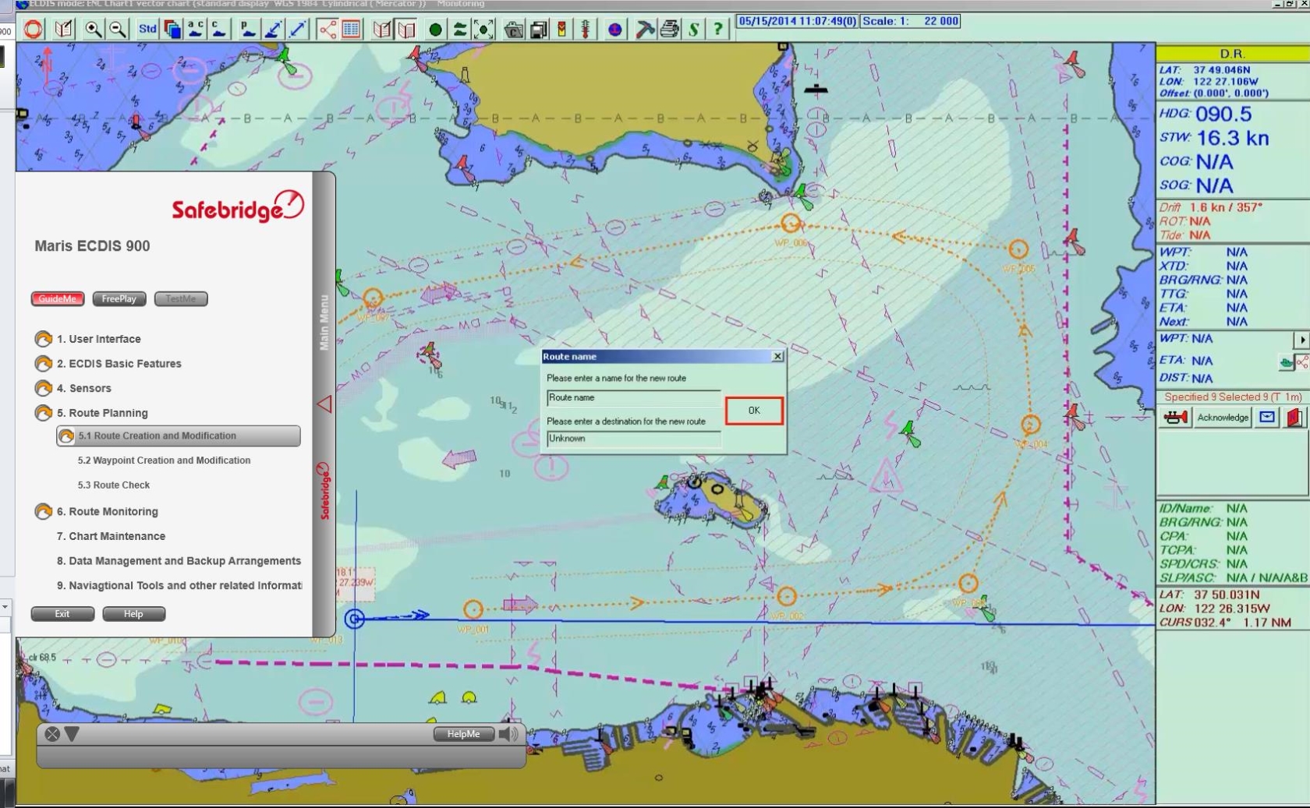Toggle Std standard display mode
1310x808 pixels.
pyautogui.click(x=147, y=28)
